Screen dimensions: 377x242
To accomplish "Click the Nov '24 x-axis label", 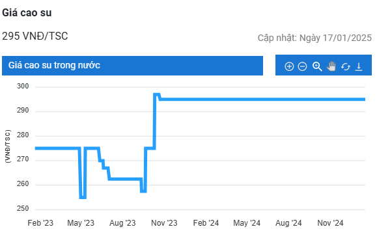I will 330,223.
